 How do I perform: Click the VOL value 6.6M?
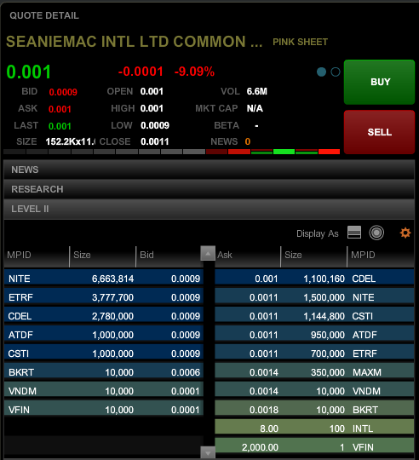coord(257,91)
